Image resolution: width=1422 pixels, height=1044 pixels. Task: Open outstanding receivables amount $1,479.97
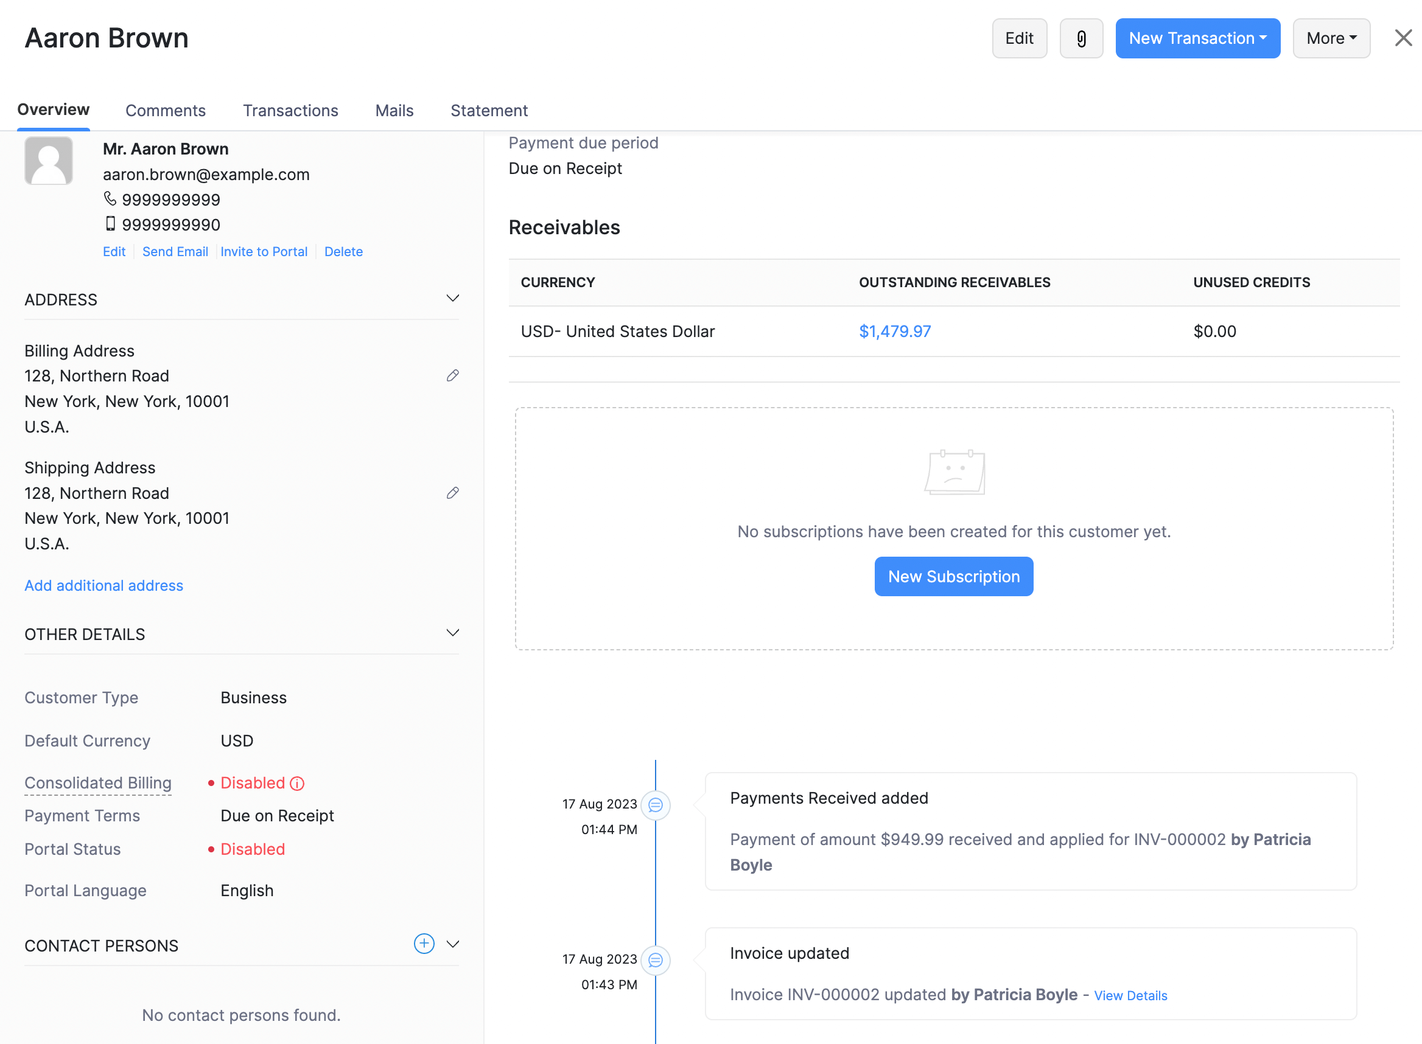894,330
